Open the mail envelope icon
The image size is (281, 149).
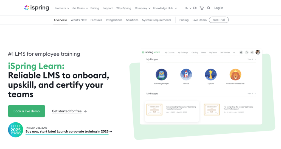[195, 8]
